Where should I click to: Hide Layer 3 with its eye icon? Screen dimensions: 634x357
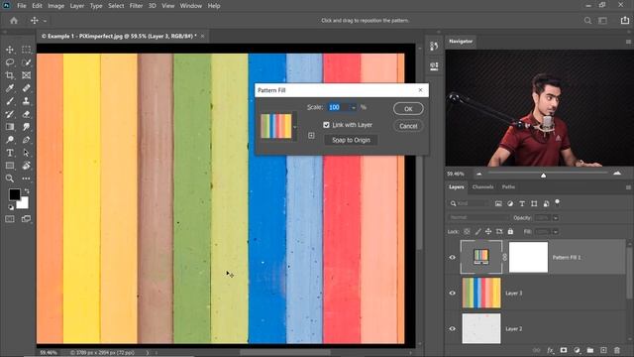click(452, 294)
